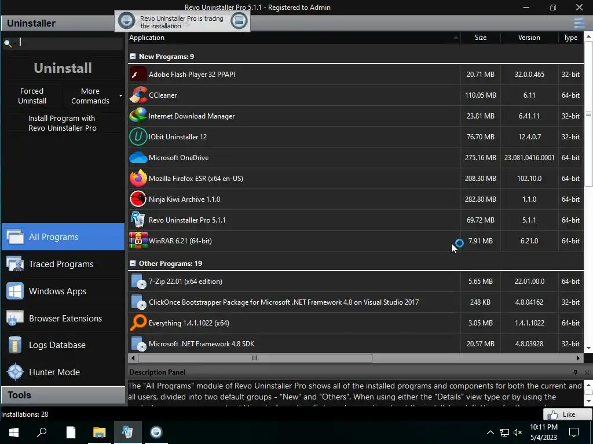Click the Ninja Kiwi Archive icon
The height and width of the screenshot is (444, 593).
[x=138, y=199]
